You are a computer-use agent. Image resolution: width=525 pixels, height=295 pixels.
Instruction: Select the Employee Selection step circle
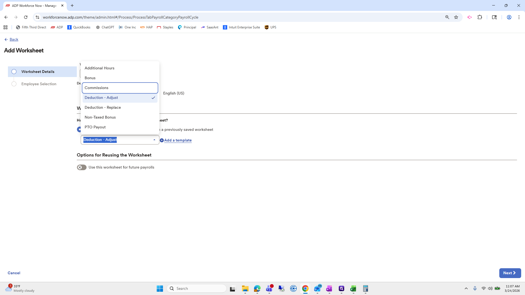pyautogui.click(x=14, y=84)
